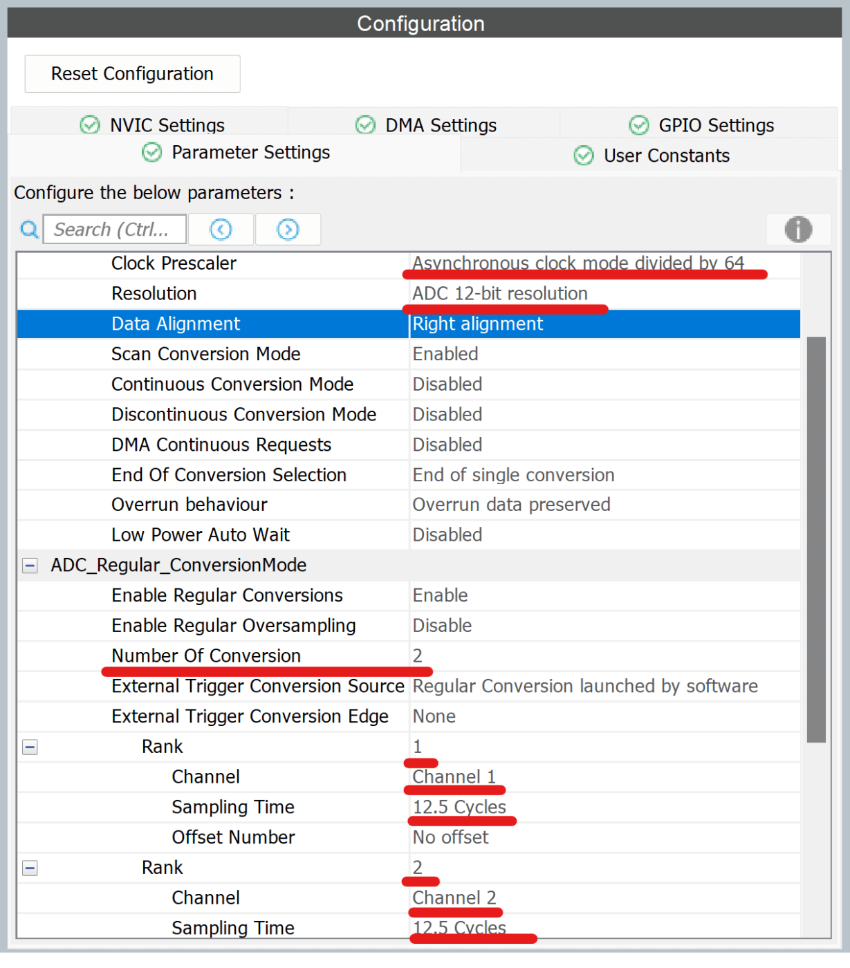Collapse the Rank 2 group
Viewport: 850px width, 968px height.
pos(29,868)
